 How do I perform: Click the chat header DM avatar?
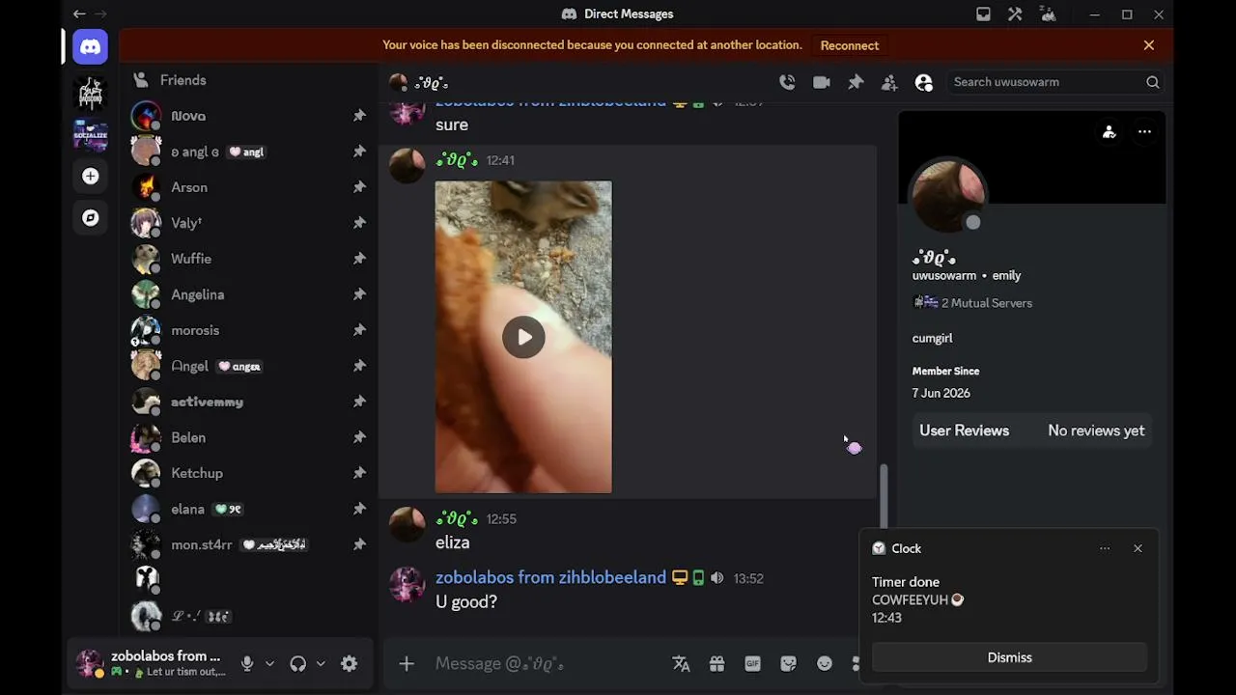(x=398, y=82)
